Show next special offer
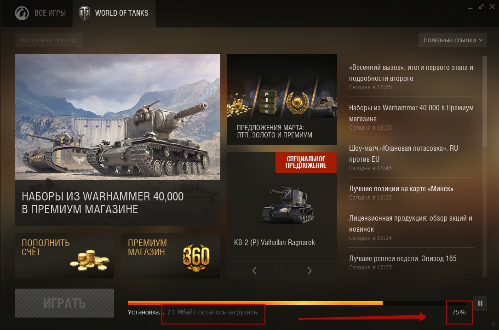Screen dimensions: 499x330 coord(310,271)
